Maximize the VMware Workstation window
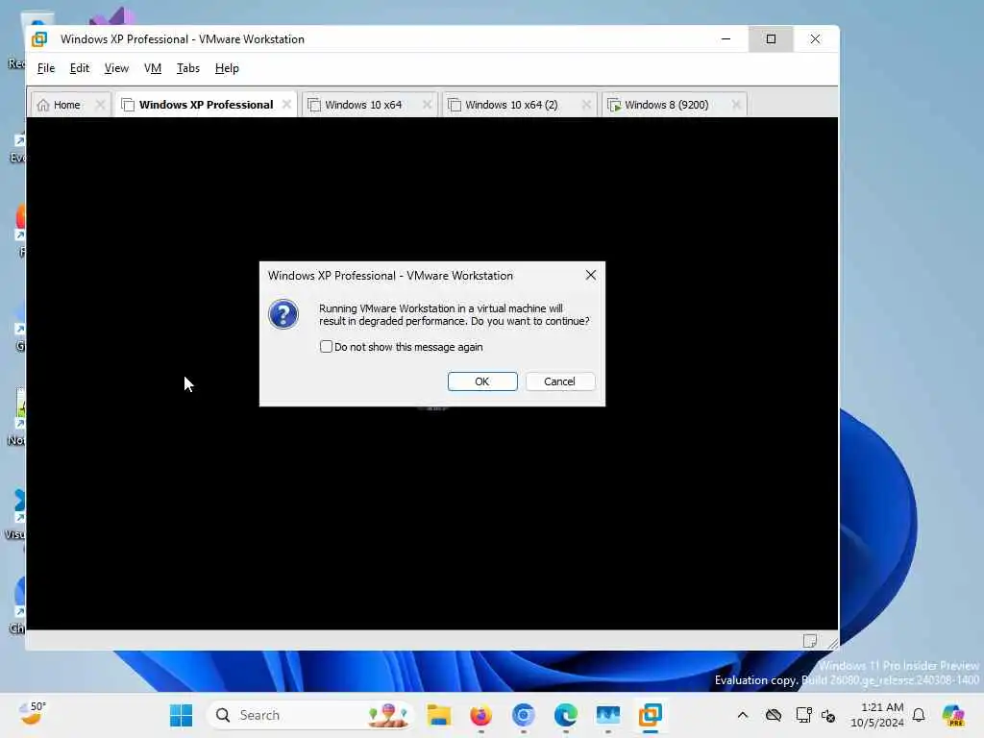This screenshot has height=738, width=984. point(771,38)
